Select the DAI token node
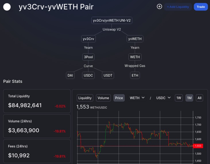 [x=70, y=75]
